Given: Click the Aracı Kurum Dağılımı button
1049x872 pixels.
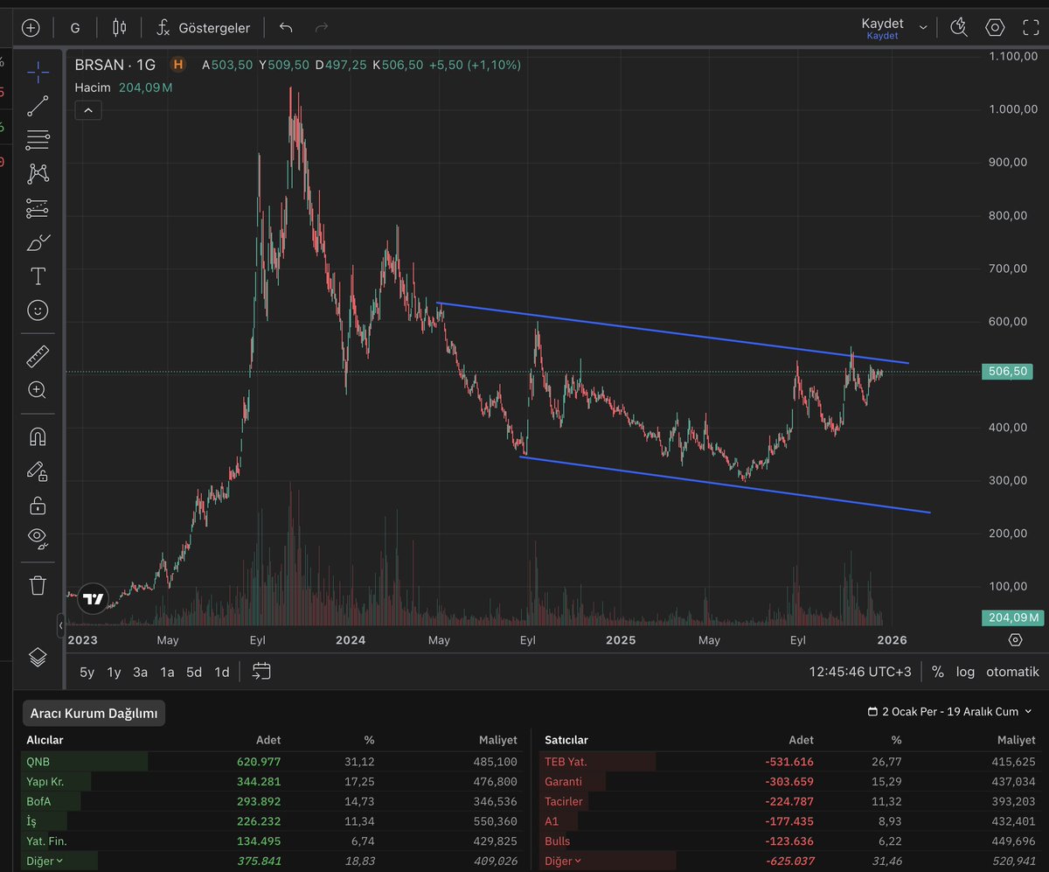Looking at the screenshot, I should point(94,713).
